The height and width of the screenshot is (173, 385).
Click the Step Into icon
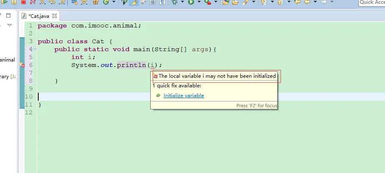[42, 2]
